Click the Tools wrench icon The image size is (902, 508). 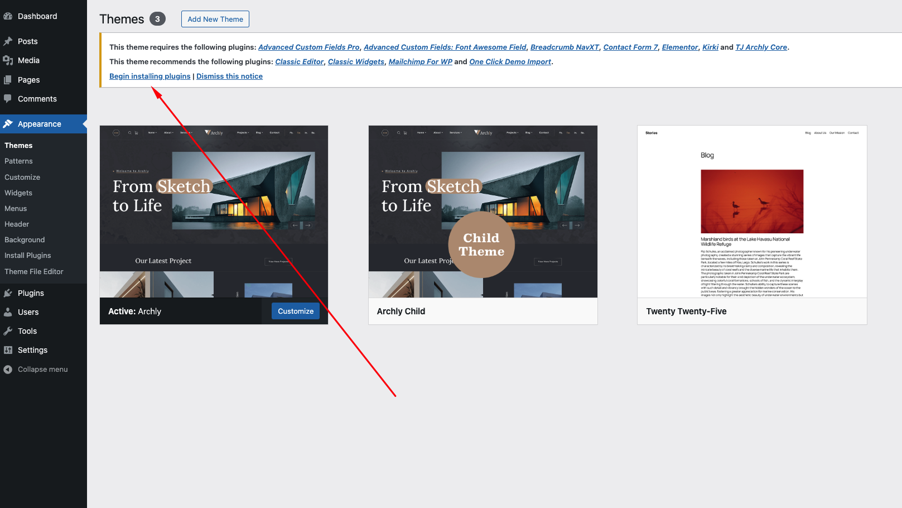(x=8, y=331)
